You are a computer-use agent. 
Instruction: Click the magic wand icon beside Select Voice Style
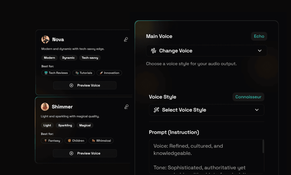pyautogui.click(x=156, y=110)
